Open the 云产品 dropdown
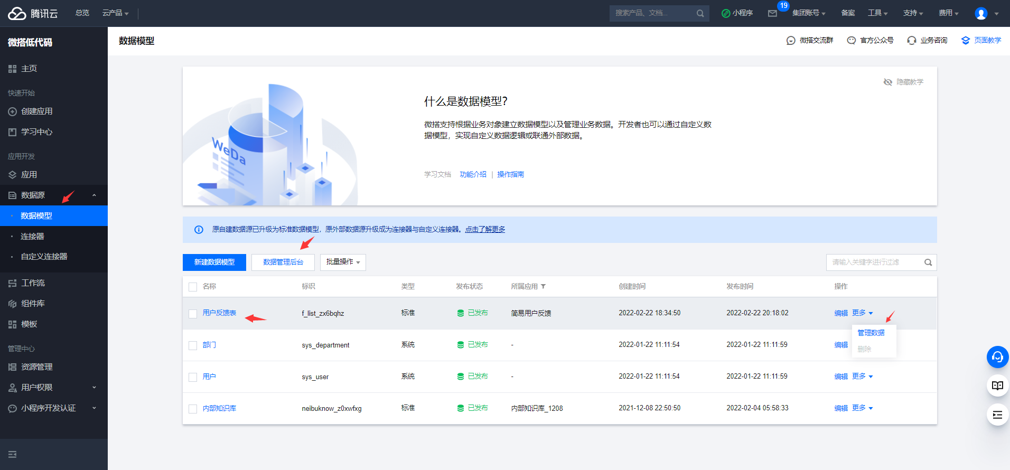 pos(115,13)
